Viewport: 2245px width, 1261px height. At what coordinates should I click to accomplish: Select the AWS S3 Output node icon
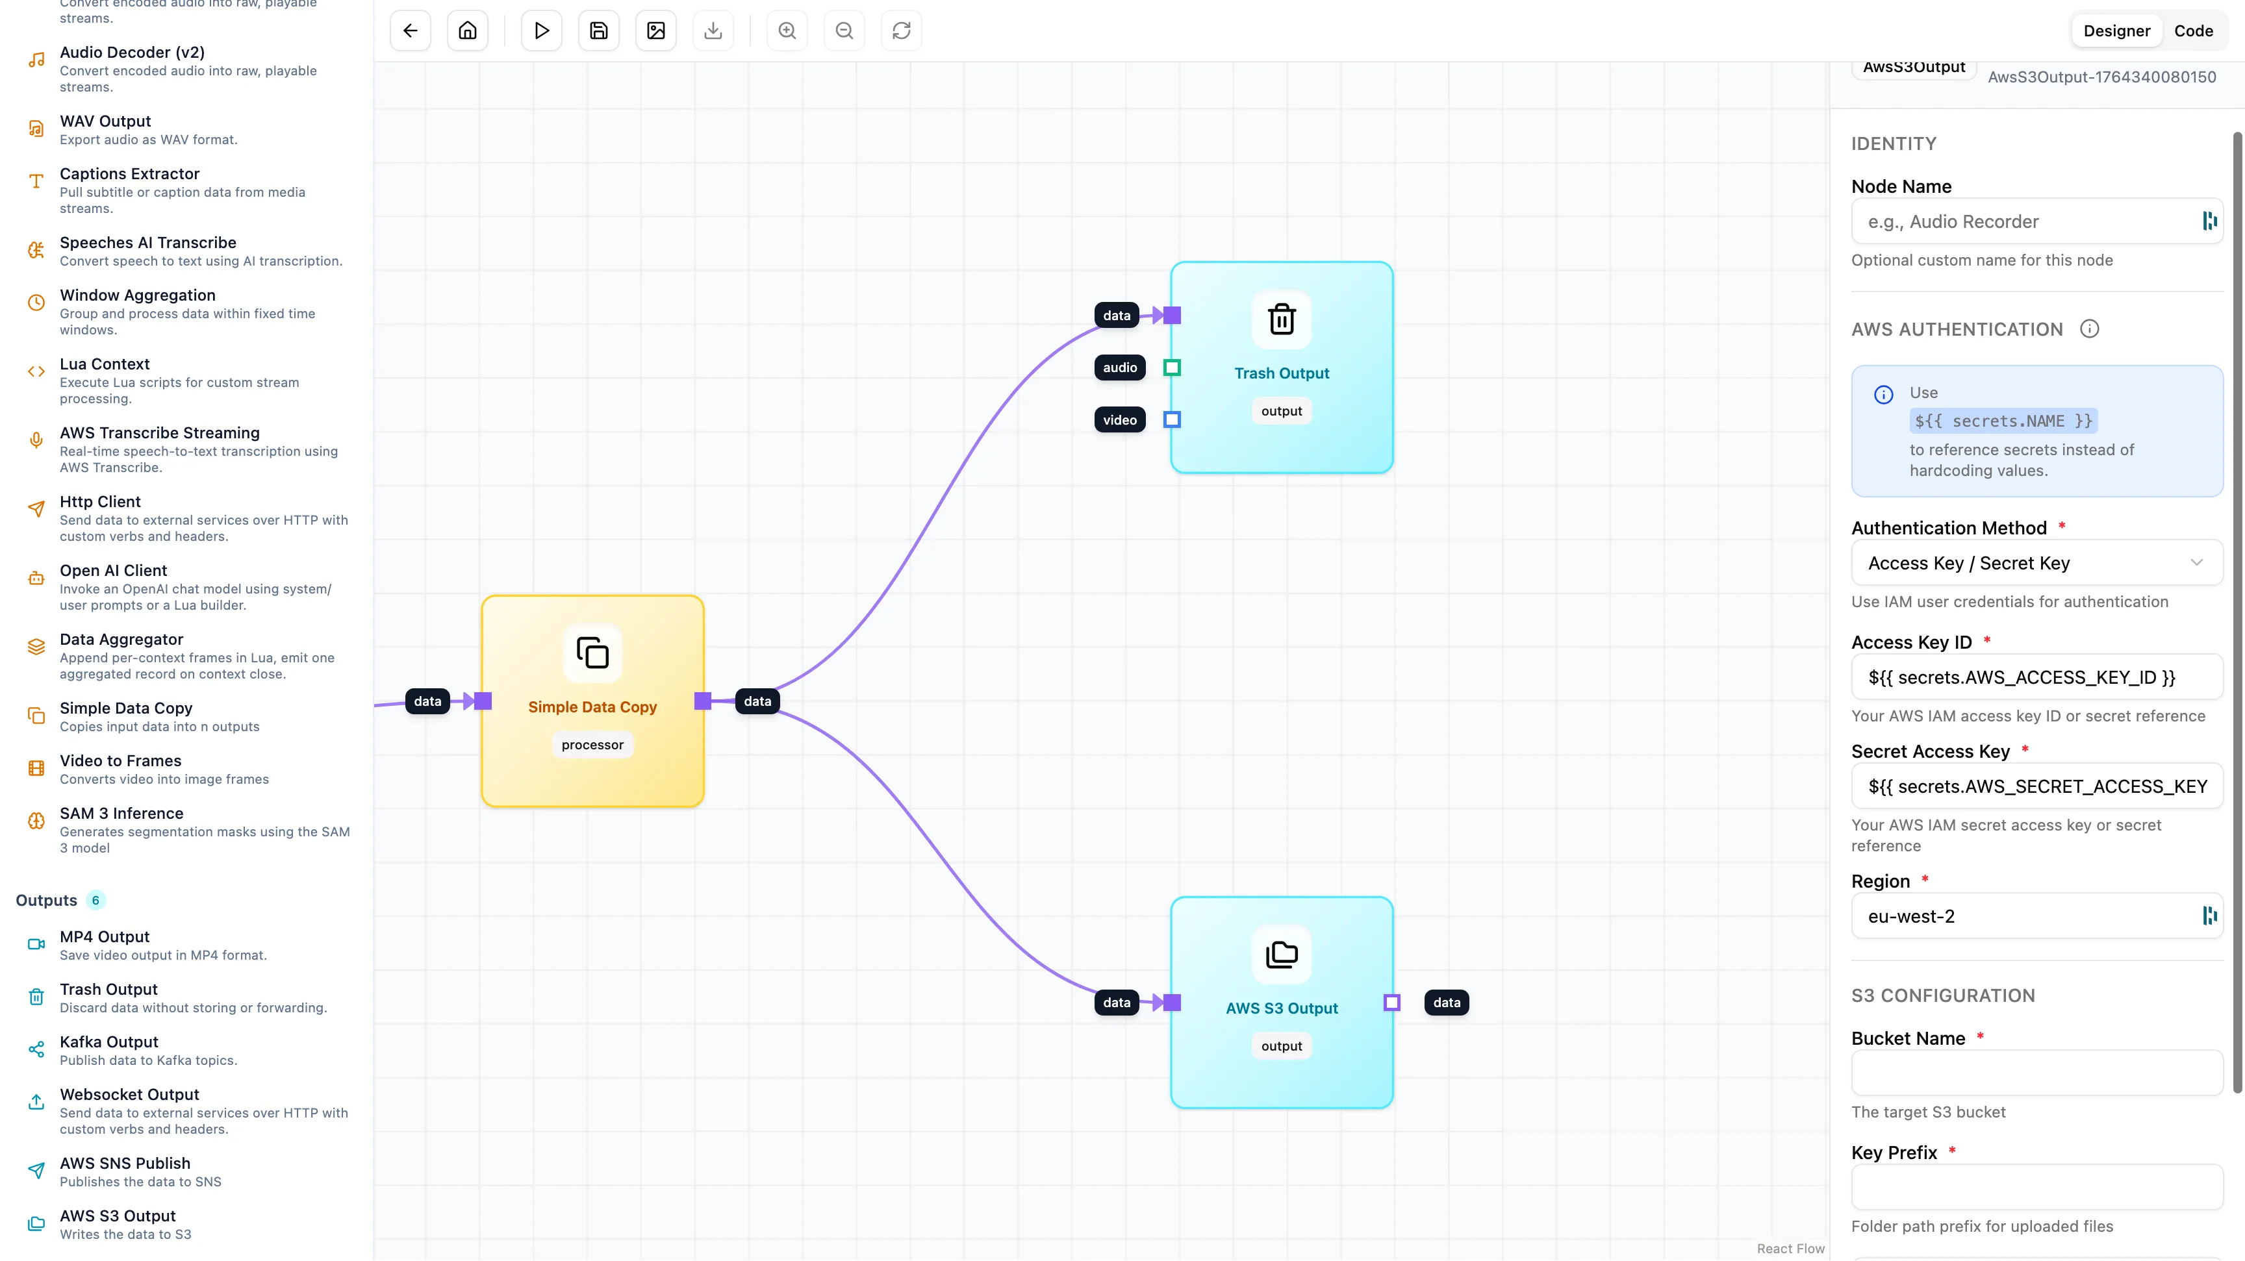click(x=1281, y=954)
